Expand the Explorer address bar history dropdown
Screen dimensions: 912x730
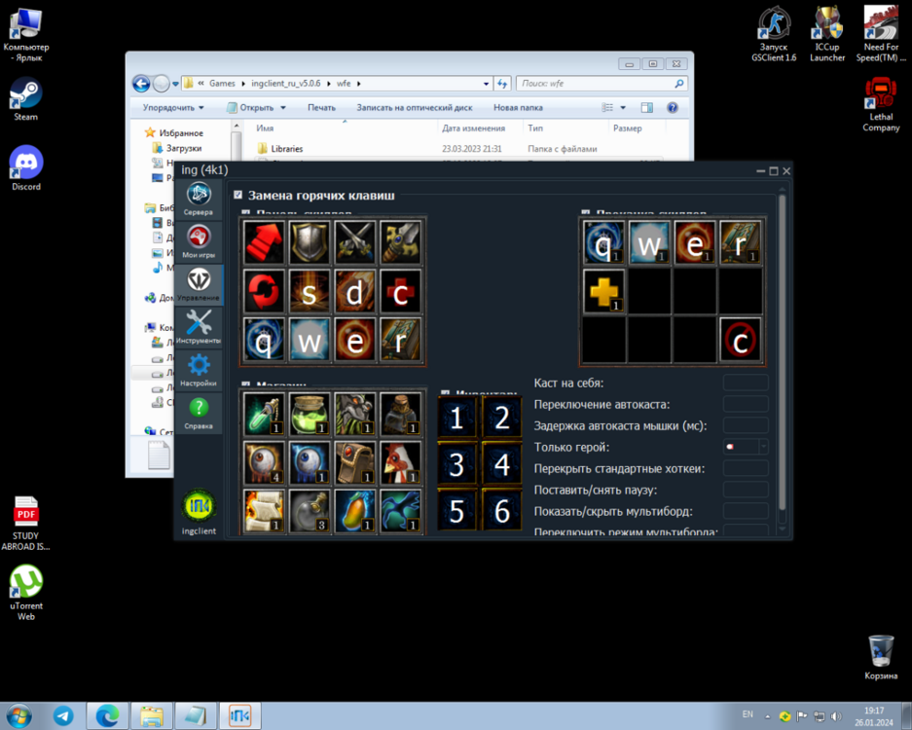click(487, 84)
